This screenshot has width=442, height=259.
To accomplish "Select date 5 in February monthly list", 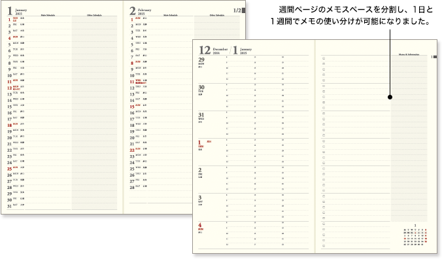I will point(132,44).
